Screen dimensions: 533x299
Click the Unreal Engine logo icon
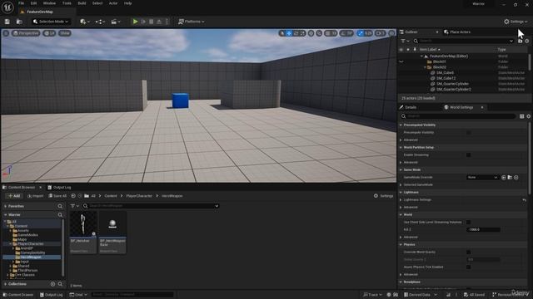coord(7,7)
